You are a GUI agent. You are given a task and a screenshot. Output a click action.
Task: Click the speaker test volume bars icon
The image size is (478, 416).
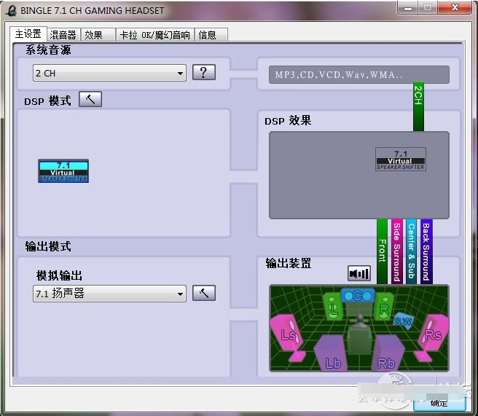point(359,273)
